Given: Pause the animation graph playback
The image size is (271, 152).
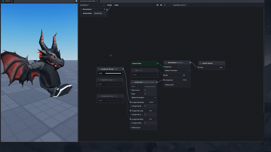Looking at the screenshot, I should pyautogui.click(x=157, y=5).
